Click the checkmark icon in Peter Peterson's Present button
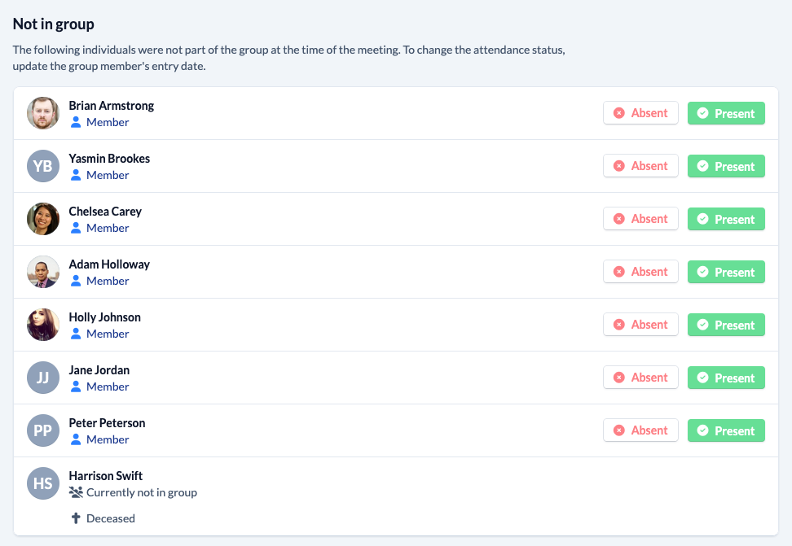Image resolution: width=792 pixels, height=546 pixels. pyautogui.click(x=702, y=430)
